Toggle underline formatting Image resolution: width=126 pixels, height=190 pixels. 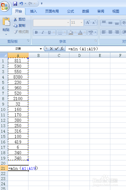pyautogui.click(x=49, y=32)
